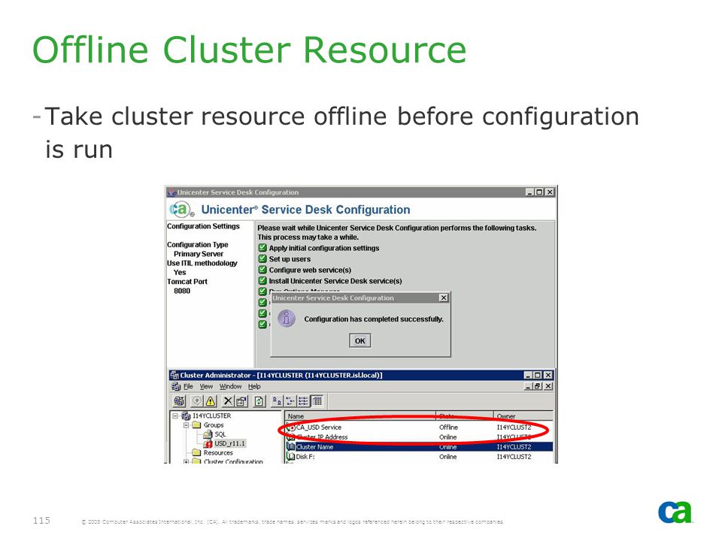722x541 pixels.
Task: Maximize the Unicenter Service Desk Configuration window
Action: pyautogui.click(x=539, y=192)
